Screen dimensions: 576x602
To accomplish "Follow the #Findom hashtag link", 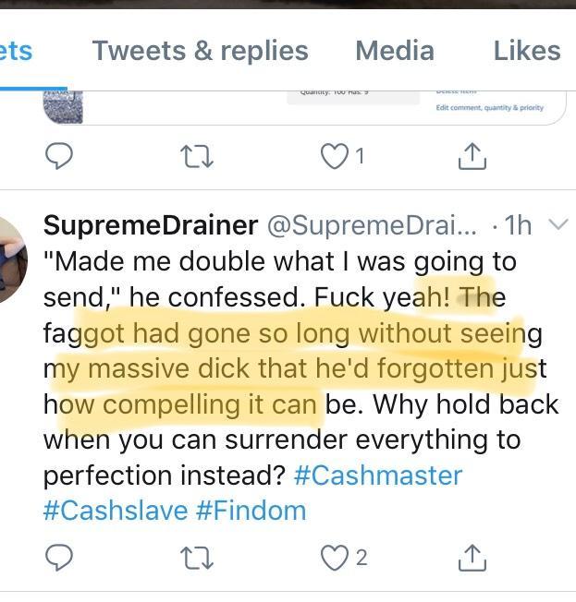I will (x=251, y=510).
